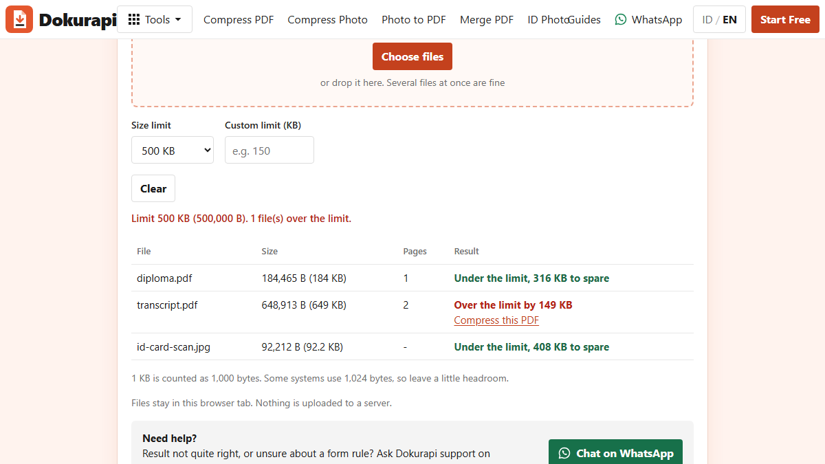Open the ID Photo tool
Viewport: 825px width, 464px height.
click(x=548, y=19)
